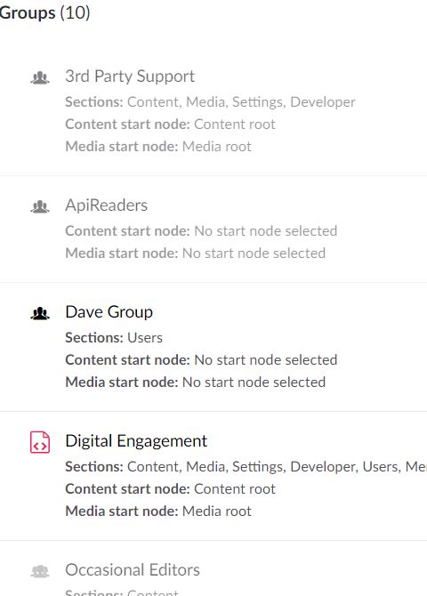The height and width of the screenshot is (596, 427).
Task: Click Media root under Digital Engagement
Action: [217, 511]
